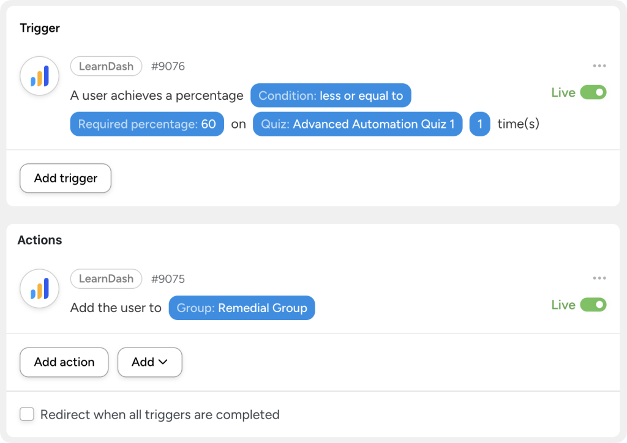The height and width of the screenshot is (443, 627).
Task: Edit the 'Required percentage: 60' value
Action: pyautogui.click(x=146, y=124)
